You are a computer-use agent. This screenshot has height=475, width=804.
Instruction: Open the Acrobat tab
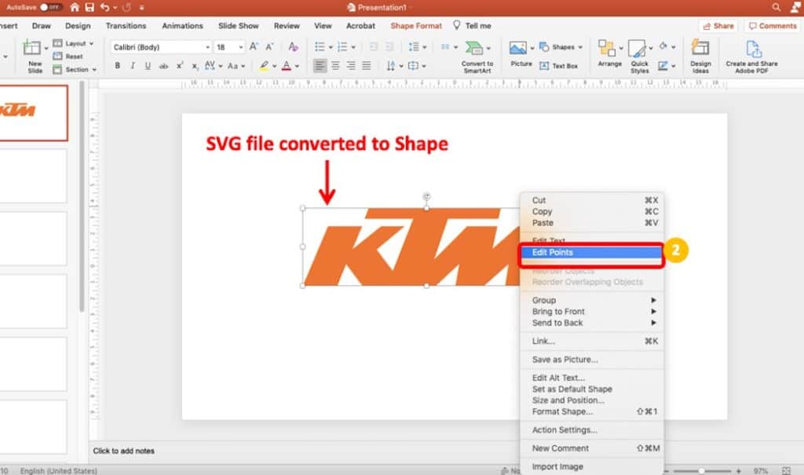coord(360,26)
